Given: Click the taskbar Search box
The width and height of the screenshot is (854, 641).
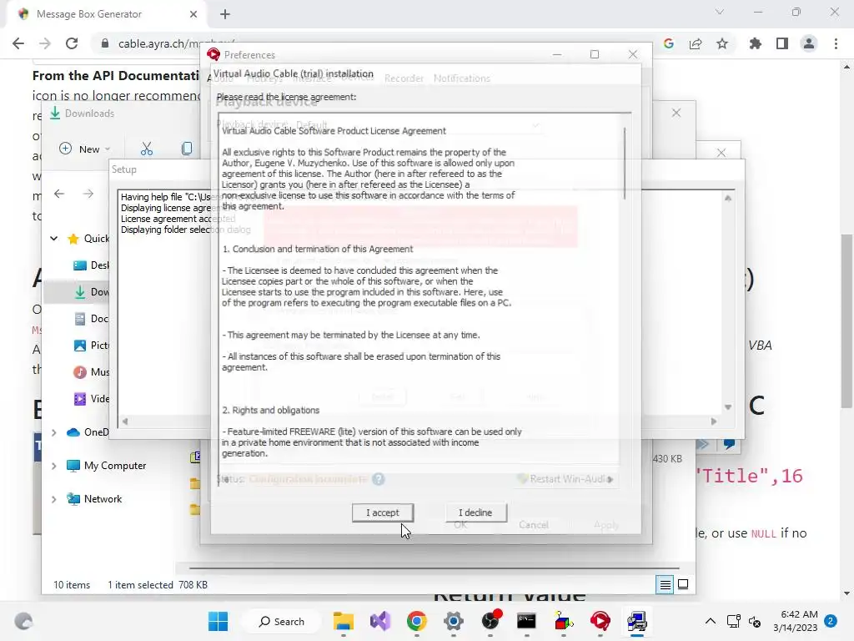Looking at the screenshot, I should coord(281,621).
